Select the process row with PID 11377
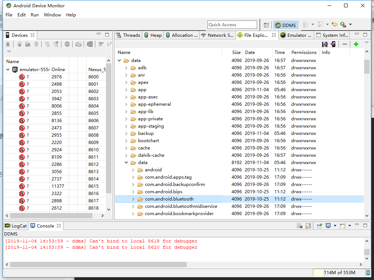 click(x=55, y=186)
